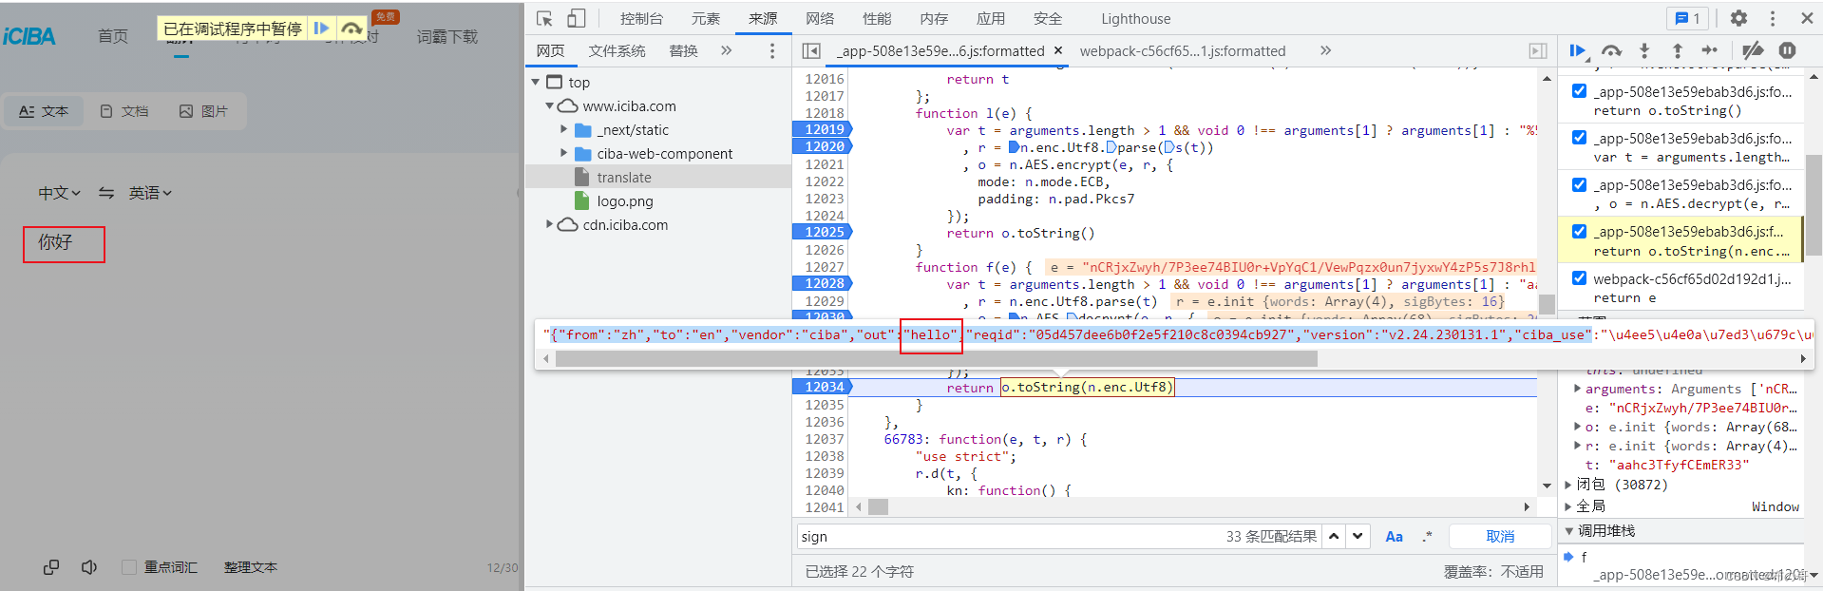This screenshot has width=1823, height=591.
Task: Show more open file tabs chevron
Action: coord(1325,50)
